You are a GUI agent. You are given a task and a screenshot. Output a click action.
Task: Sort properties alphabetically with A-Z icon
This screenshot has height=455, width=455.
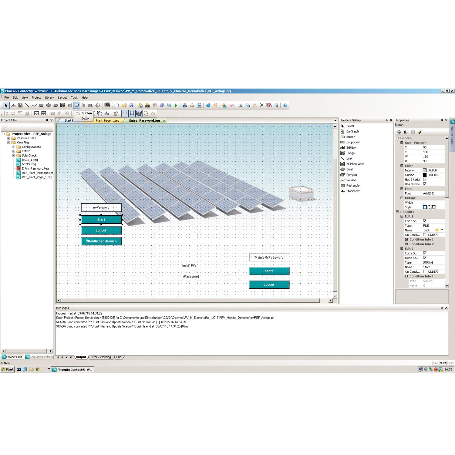(x=406, y=132)
